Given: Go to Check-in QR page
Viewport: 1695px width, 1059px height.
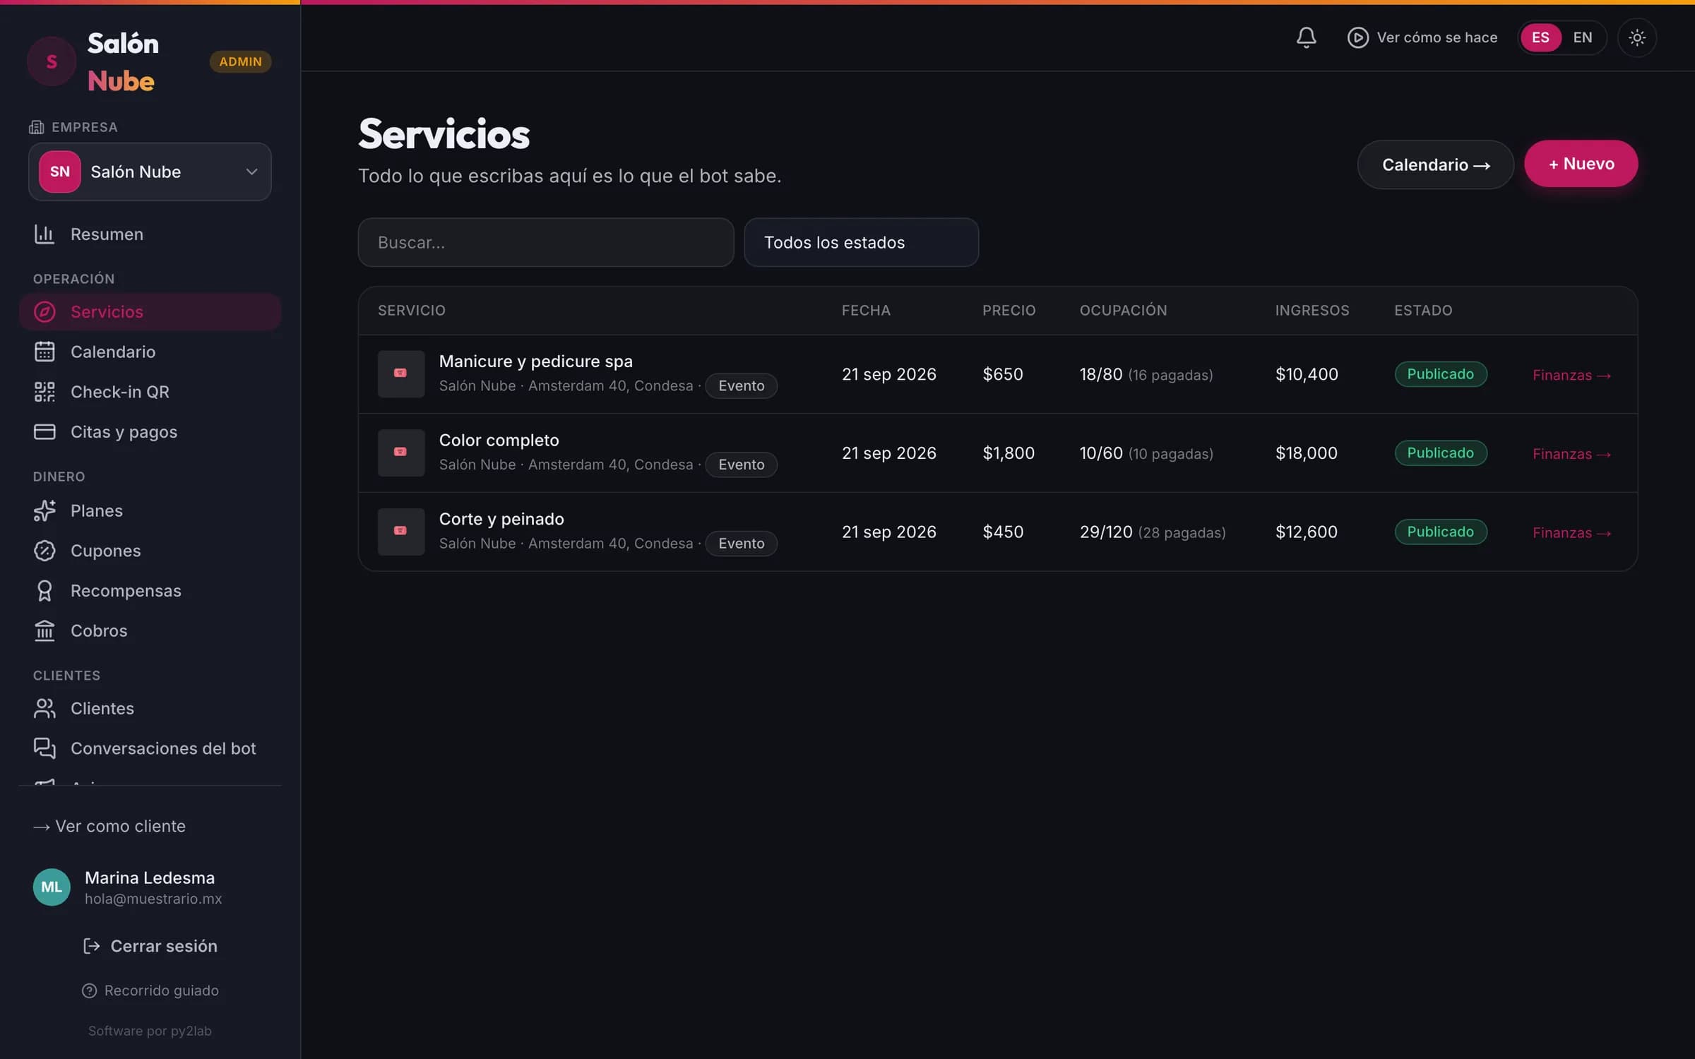Looking at the screenshot, I should pyautogui.click(x=150, y=392).
